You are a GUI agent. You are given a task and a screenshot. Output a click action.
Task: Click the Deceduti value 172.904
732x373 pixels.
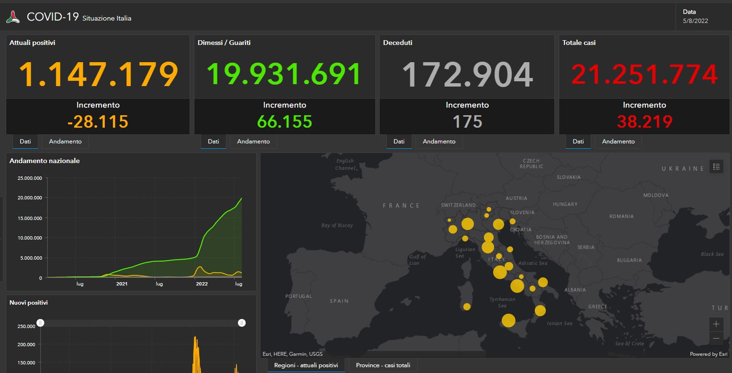467,74
